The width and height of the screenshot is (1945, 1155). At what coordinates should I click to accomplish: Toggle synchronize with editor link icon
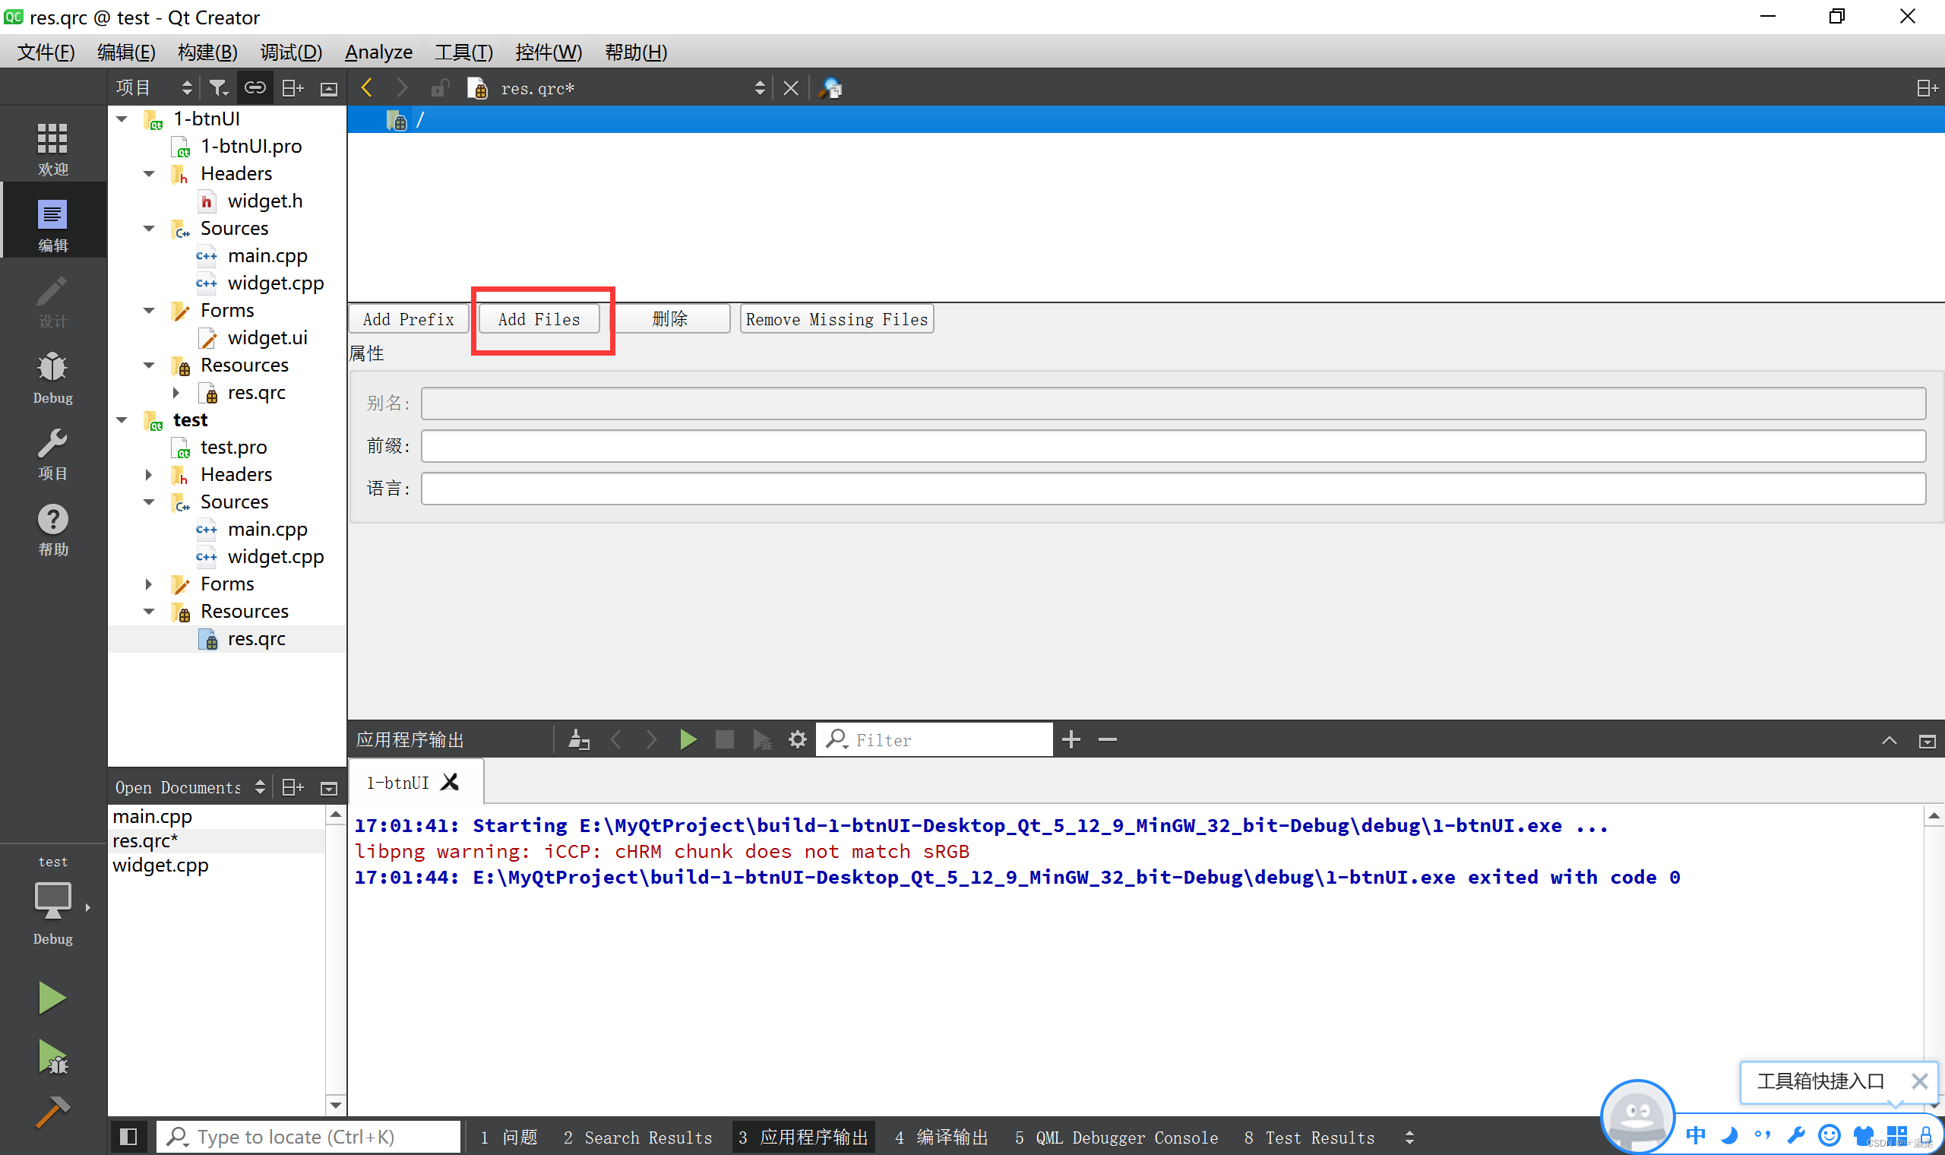pyautogui.click(x=255, y=88)
